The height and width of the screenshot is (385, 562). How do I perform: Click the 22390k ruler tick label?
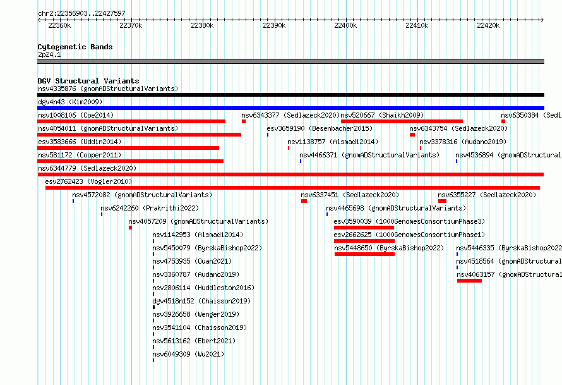point(274,25)
